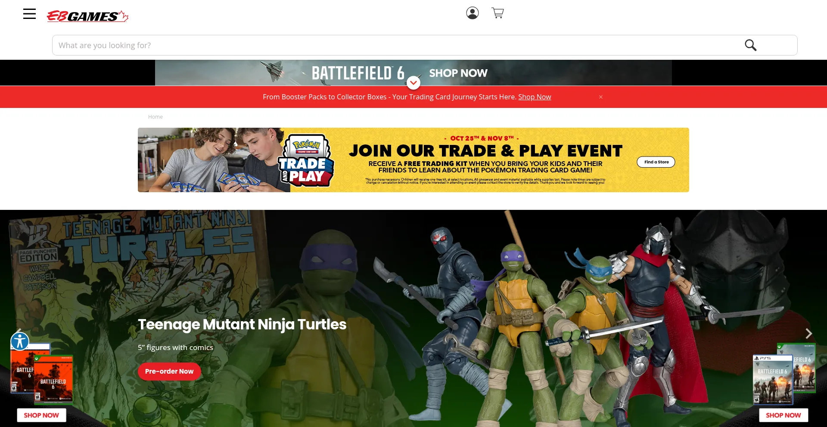Click the EB Games logo
The image size is (827, 427).
(87, 16)
